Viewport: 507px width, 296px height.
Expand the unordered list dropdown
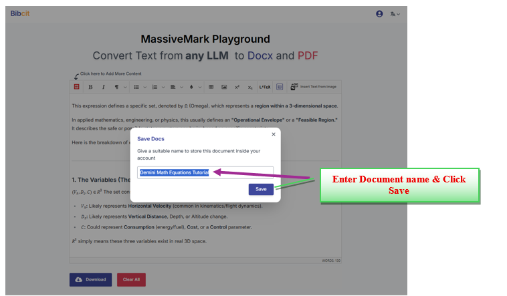click(x=138, y=87)
